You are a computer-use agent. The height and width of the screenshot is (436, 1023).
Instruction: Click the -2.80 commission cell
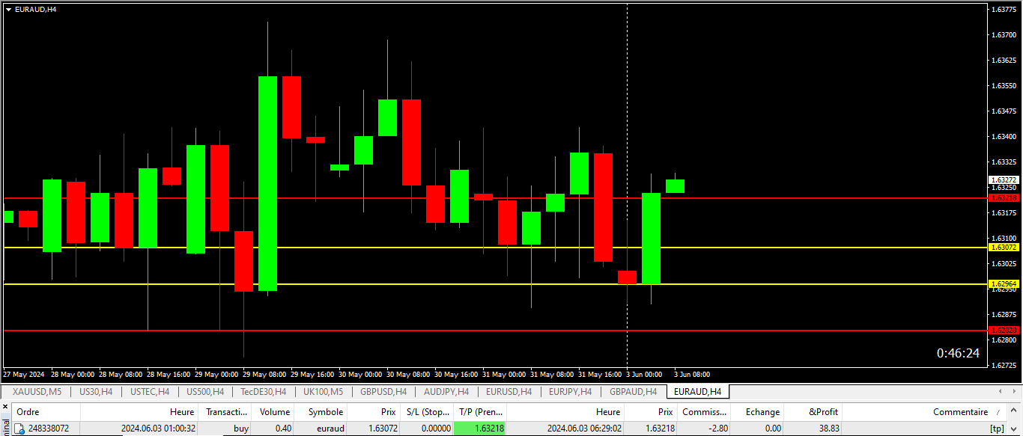(x=717, y=429)
